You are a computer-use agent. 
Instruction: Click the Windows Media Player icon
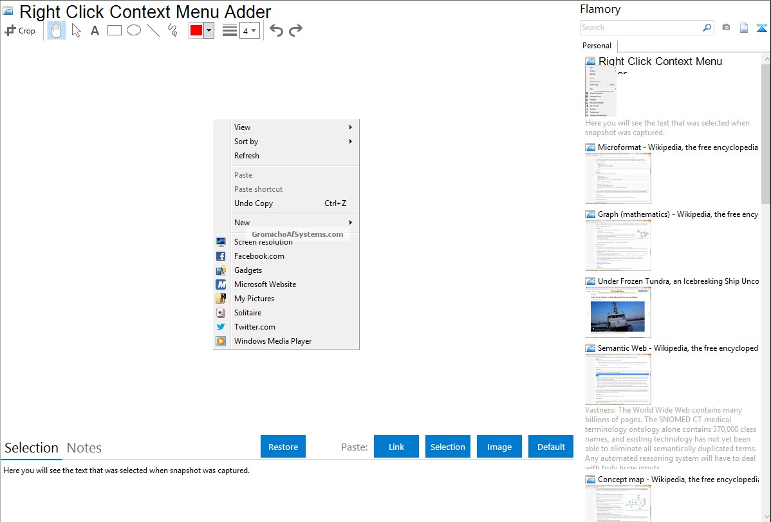[221, 341]
